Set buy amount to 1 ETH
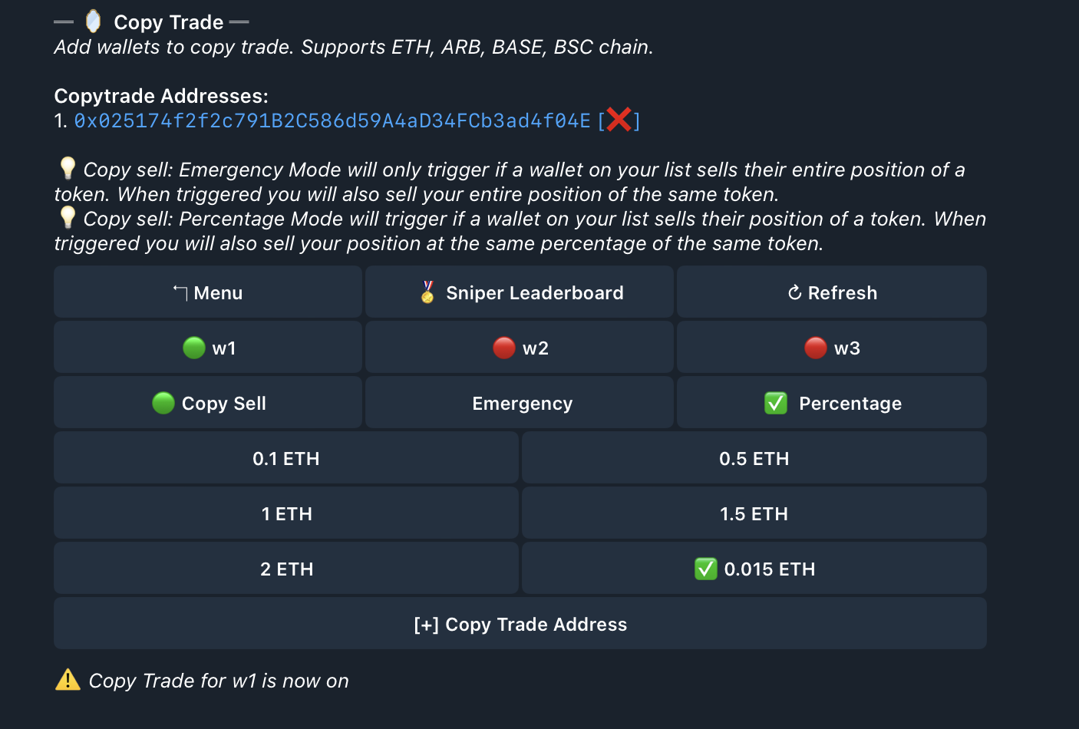 click(285, 513)
